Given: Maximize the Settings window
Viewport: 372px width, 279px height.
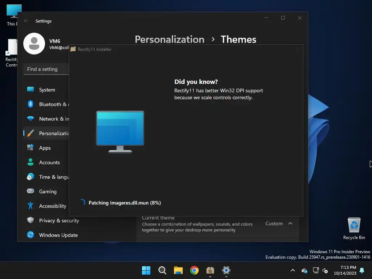Looking at the screenshot, I should click(x=283, y=18).
